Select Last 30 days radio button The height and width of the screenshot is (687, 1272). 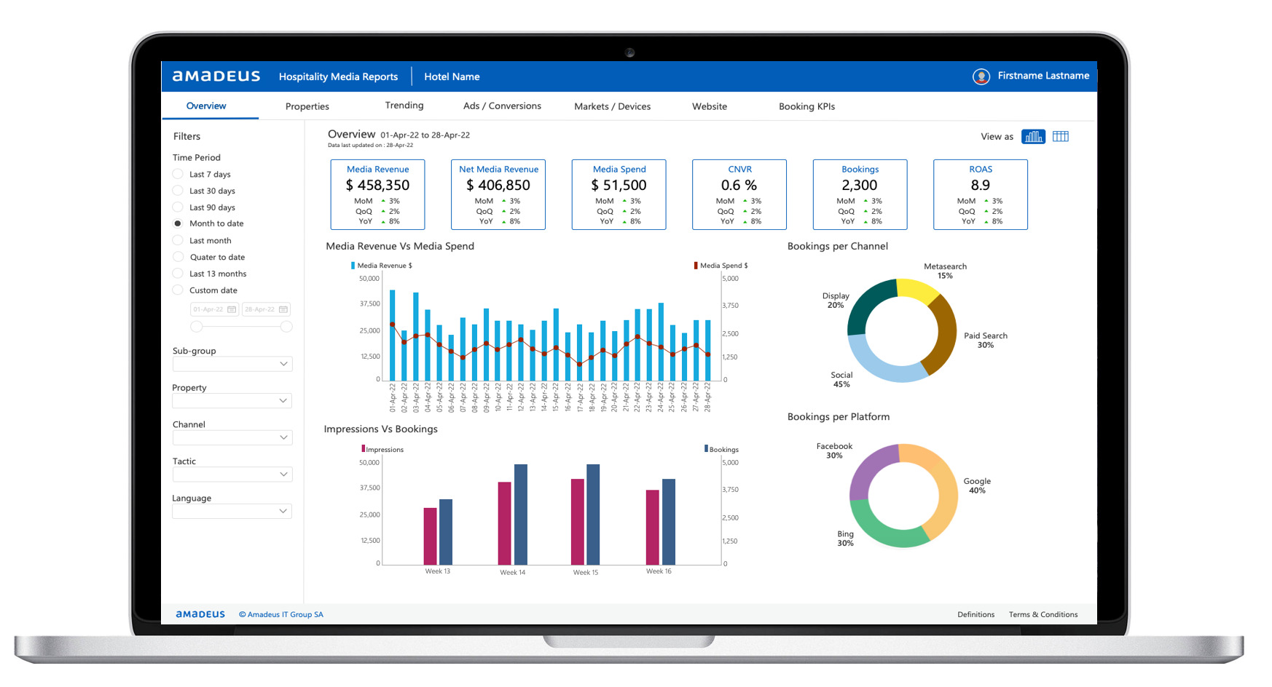point(178,191)
